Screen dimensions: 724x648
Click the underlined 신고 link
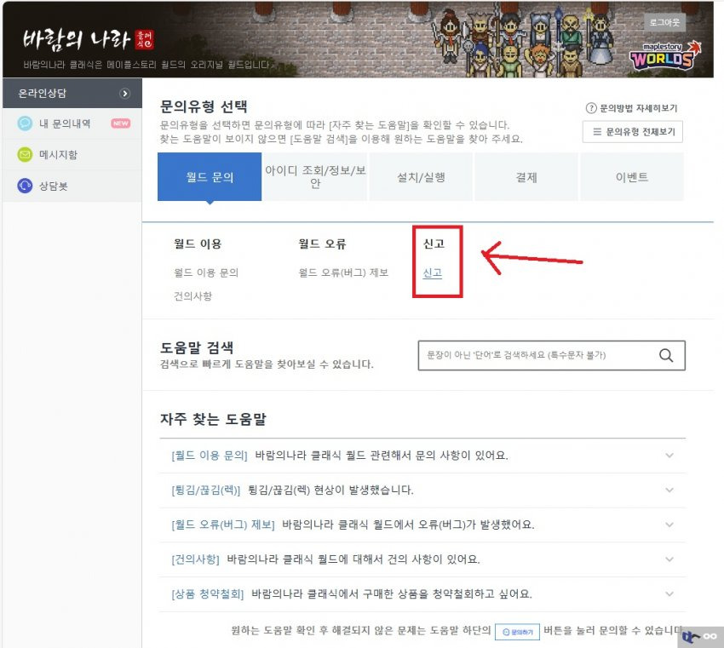click(433, 272)
